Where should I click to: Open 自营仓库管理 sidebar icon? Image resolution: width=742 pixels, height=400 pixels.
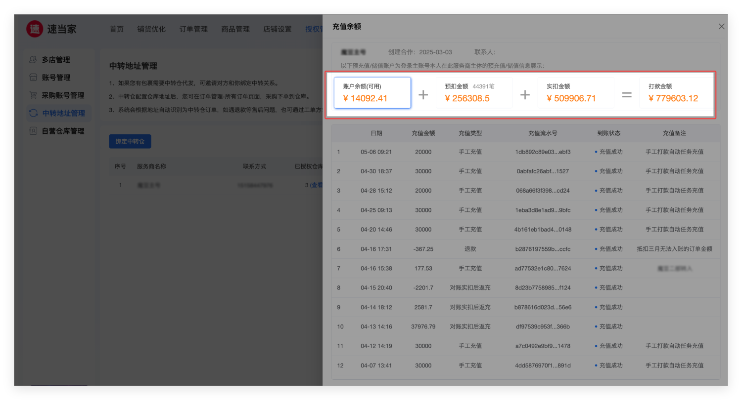[33, 131]
